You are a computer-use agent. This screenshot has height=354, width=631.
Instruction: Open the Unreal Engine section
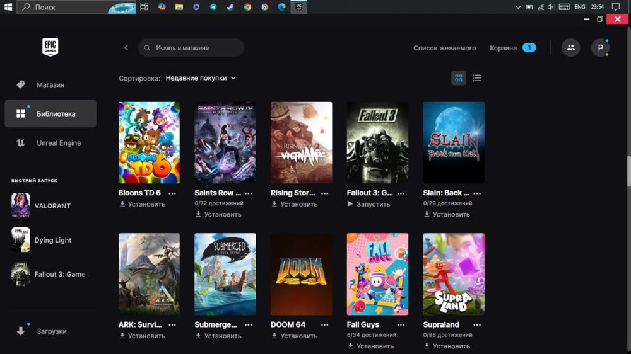click(x=50, y=142)
